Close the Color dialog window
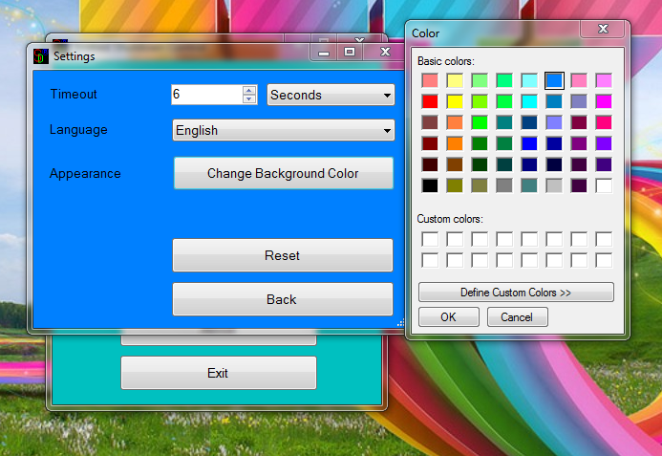662x456 pixels. [602, 32]
